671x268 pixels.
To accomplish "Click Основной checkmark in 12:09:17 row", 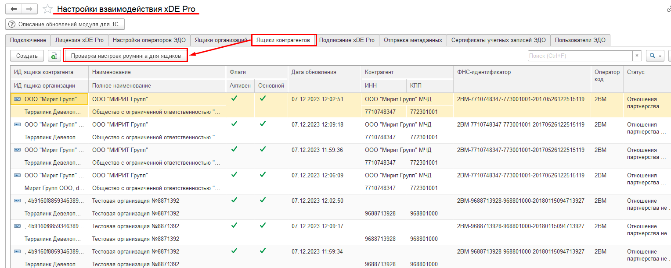I will [263, 226].
